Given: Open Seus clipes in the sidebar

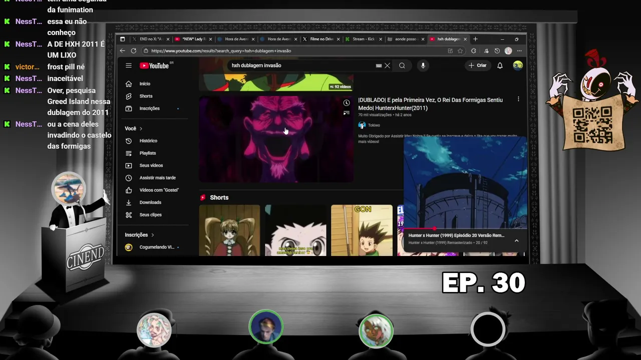Looking at the screenshot, I should [150, 214].
